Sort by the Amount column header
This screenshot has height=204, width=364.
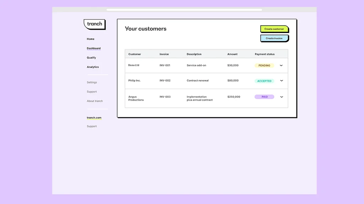[232, 54]
